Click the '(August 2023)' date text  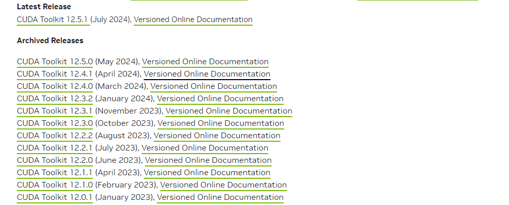click(x=123, y=136)
